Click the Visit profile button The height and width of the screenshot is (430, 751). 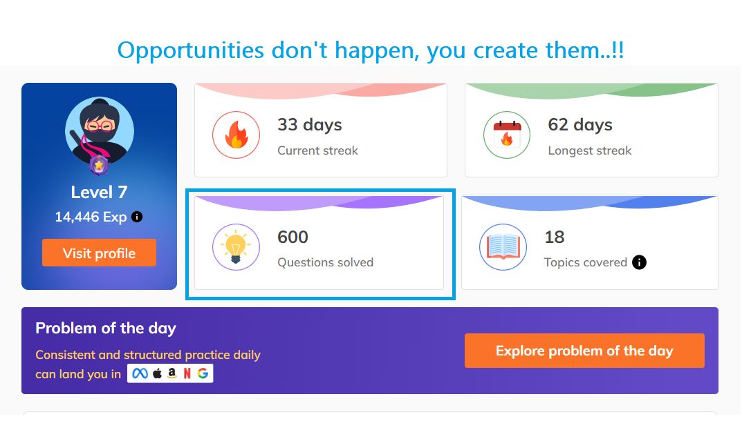[x=99, y=253]
